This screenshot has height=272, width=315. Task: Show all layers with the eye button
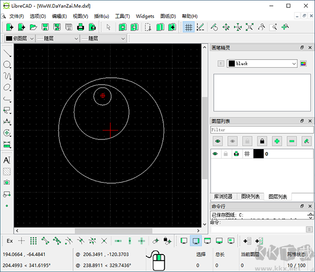click(x=217, y=141)
